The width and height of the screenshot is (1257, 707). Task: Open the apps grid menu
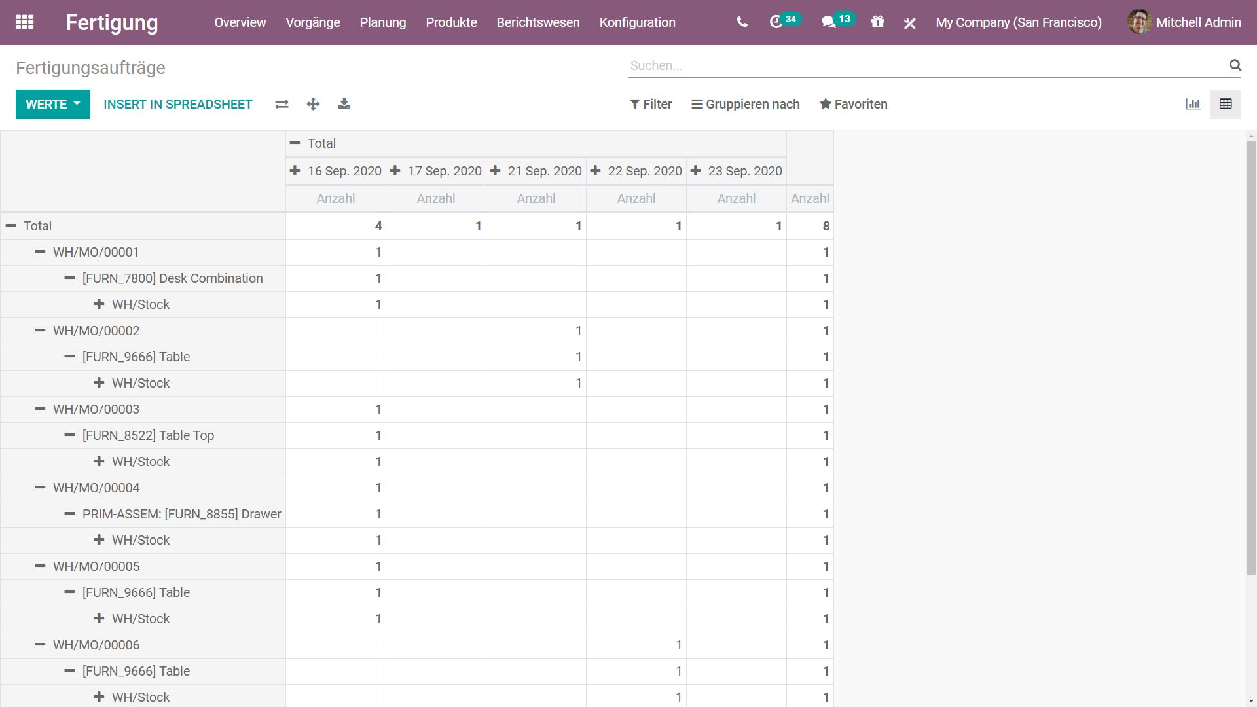tap(24, 22)
